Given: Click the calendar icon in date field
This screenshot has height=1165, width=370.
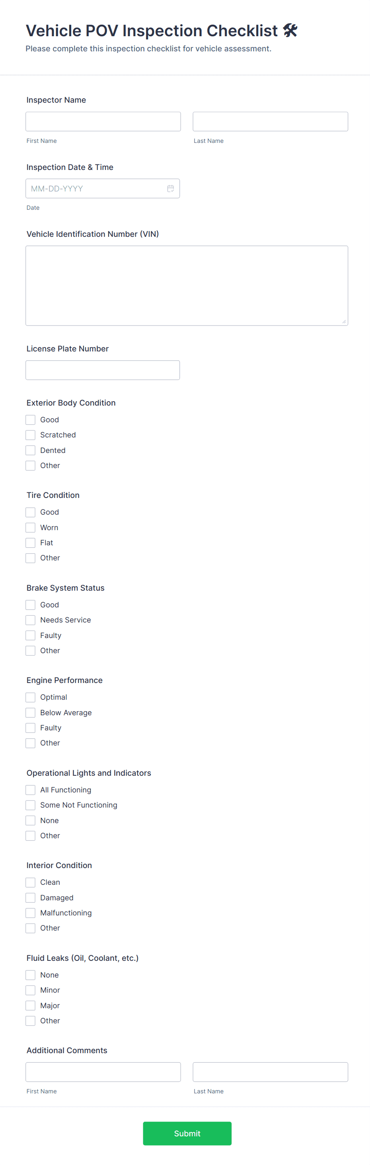Looking at the screenshot, I should click(171, 189).
